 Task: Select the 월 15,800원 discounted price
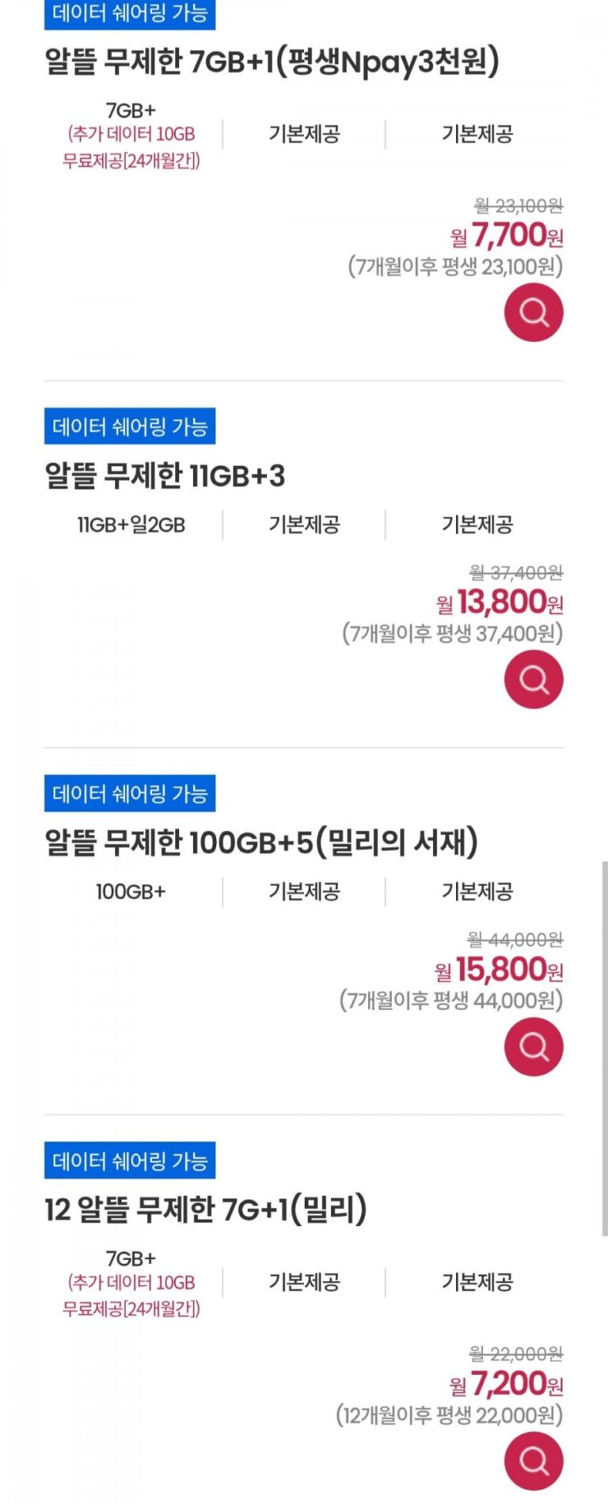pos(499,970)
